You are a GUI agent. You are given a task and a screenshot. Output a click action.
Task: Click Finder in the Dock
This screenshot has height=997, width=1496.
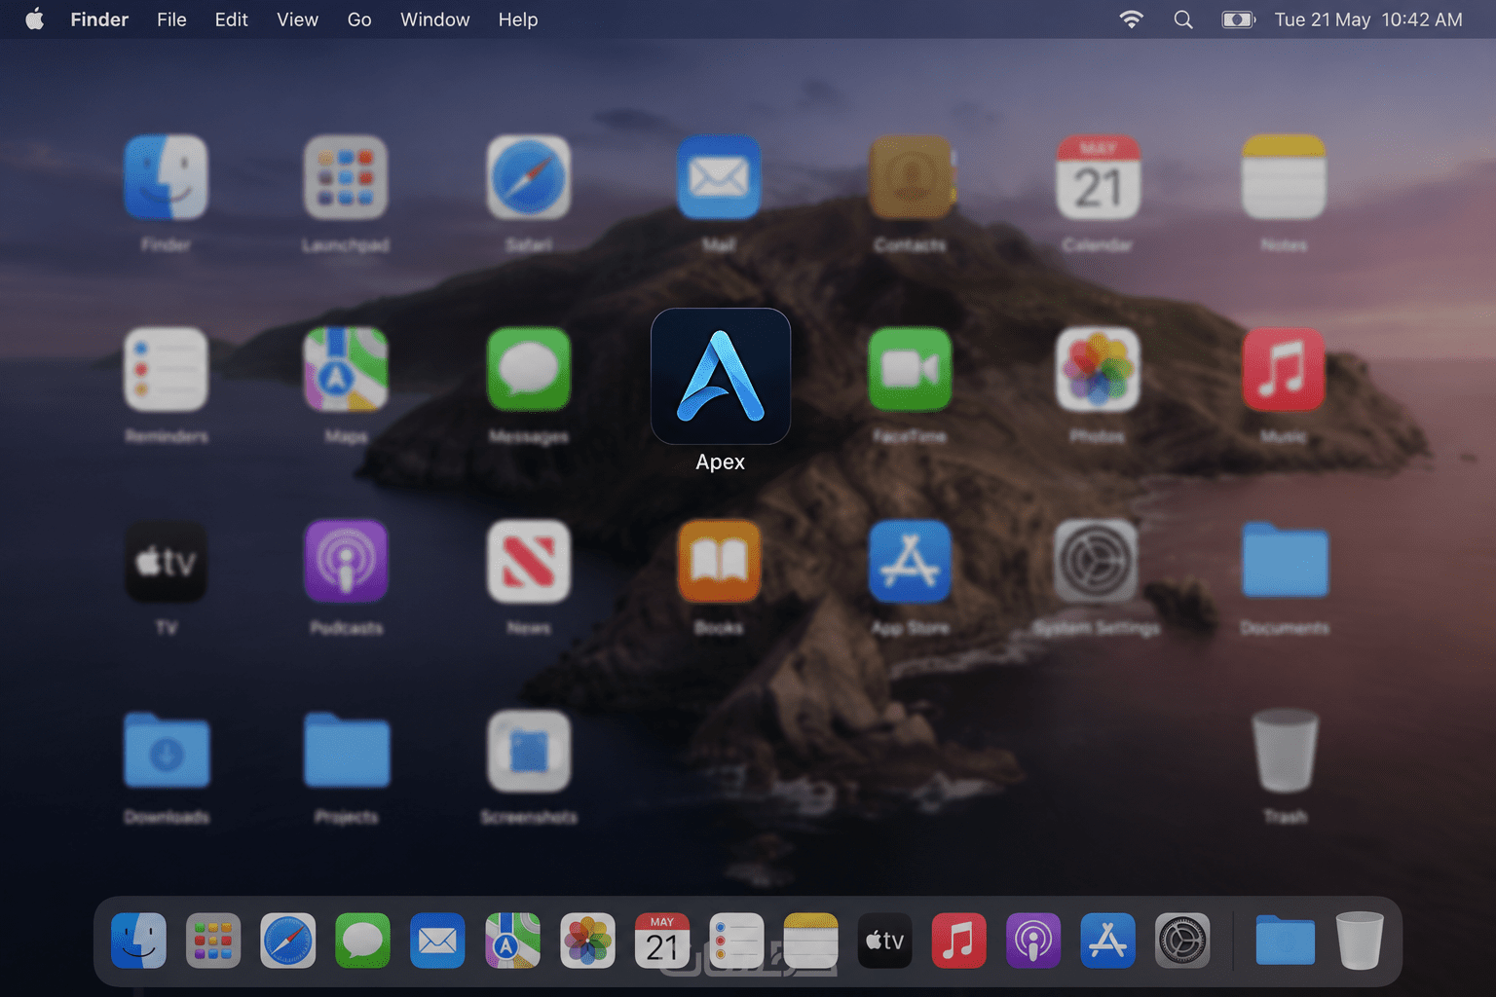pyautogui.click(x=138, y=941)
